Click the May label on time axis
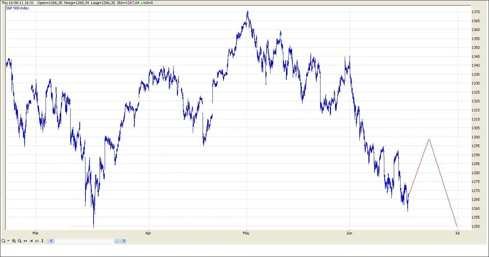Image resolution: width=489 pixels, height=257 pixels. point(246,233)
